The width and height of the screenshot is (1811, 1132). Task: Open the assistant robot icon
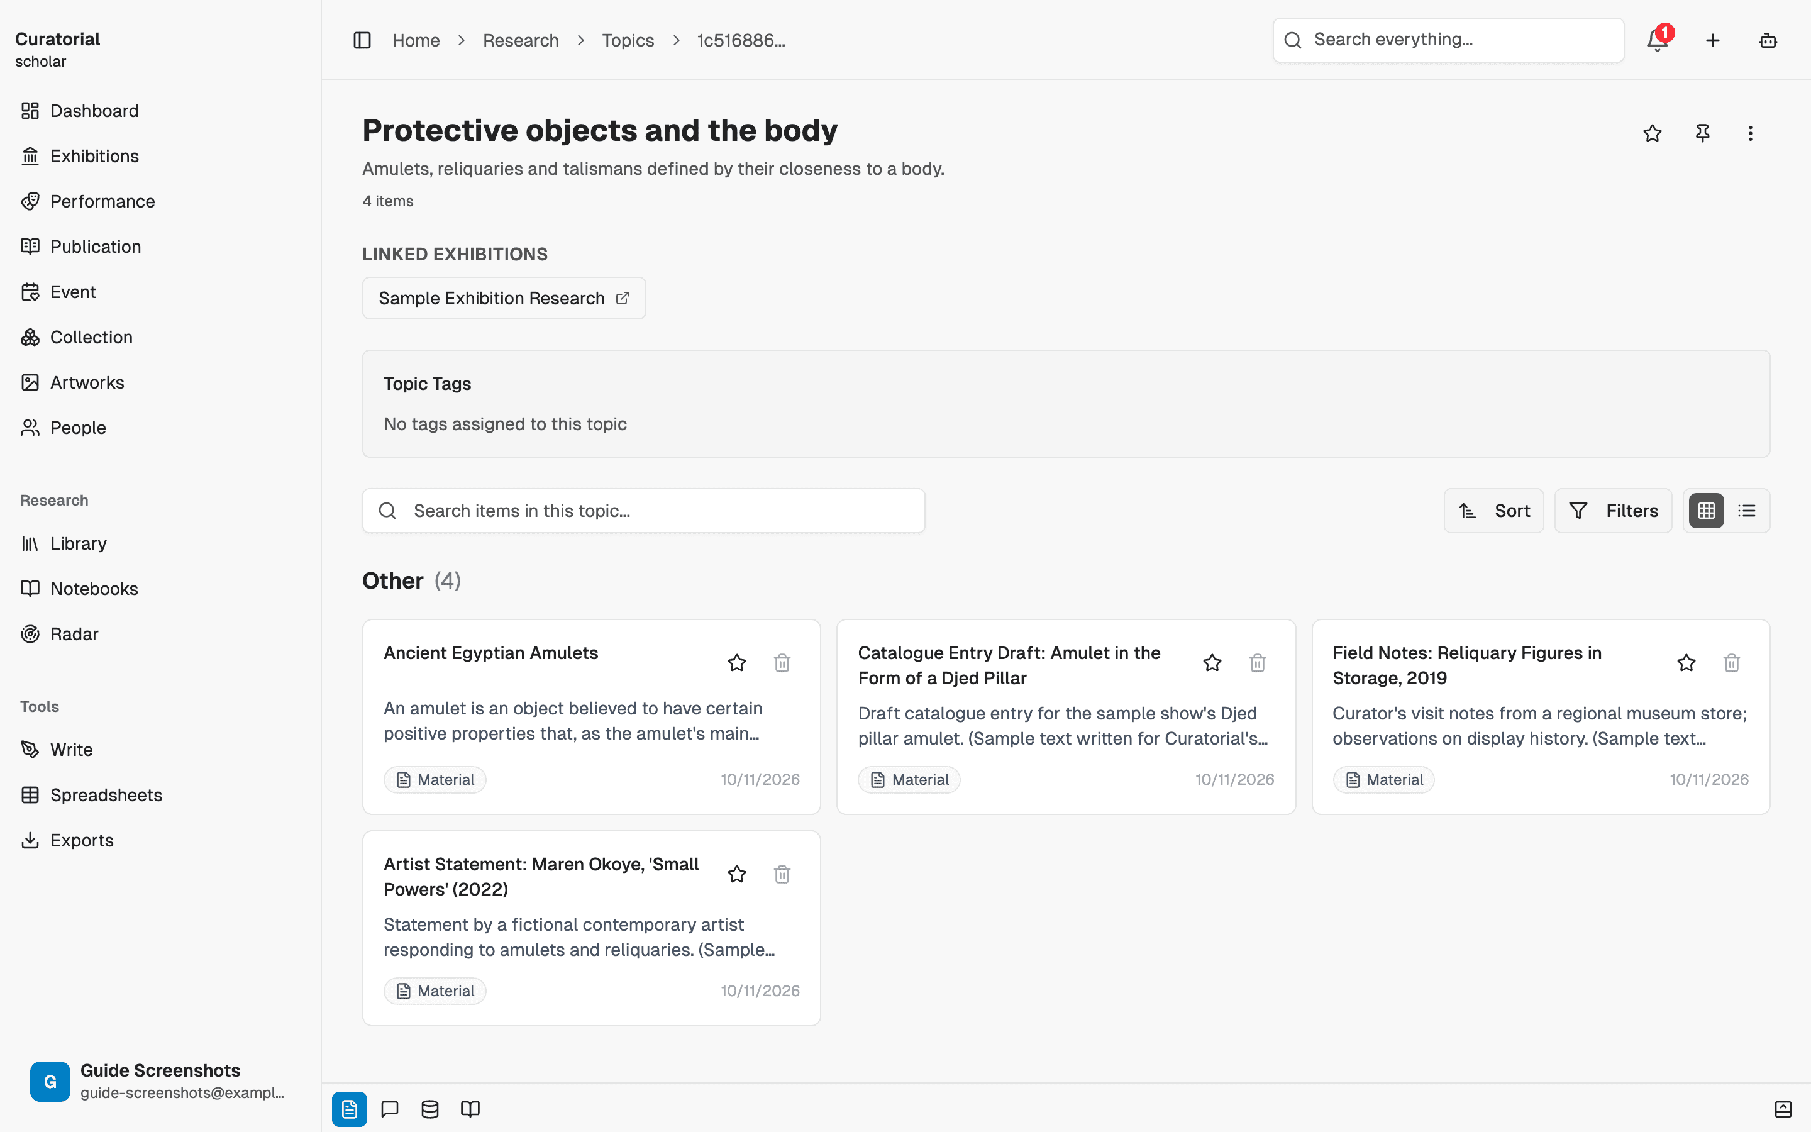1768,40
